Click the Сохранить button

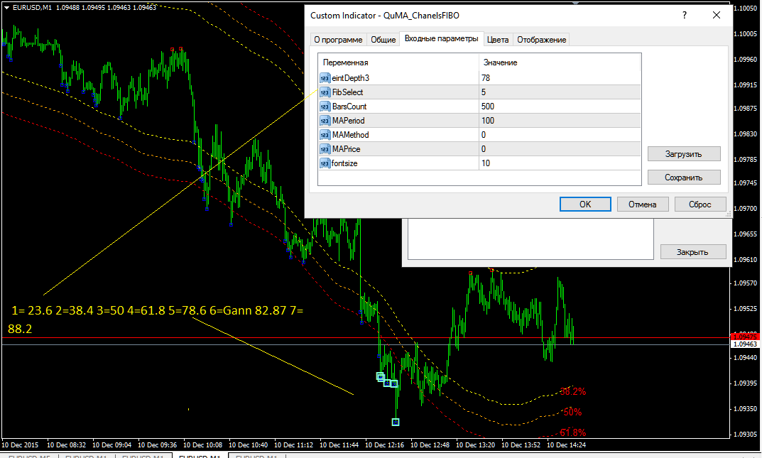pyautogui.click(x=684, y=178)
